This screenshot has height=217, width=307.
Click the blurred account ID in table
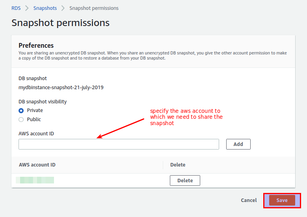point(35,180)
